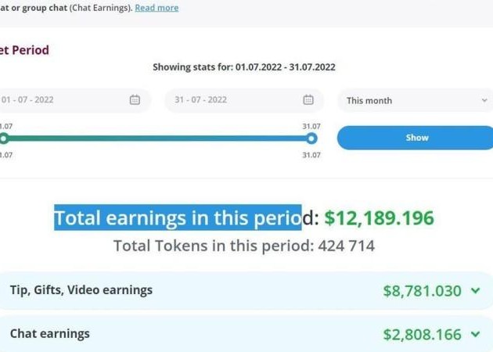Image resolution: width=493 pixels, height=352 pixels.
Task: Click the "Total Tokens in this period" line
Action: point(244,246)
